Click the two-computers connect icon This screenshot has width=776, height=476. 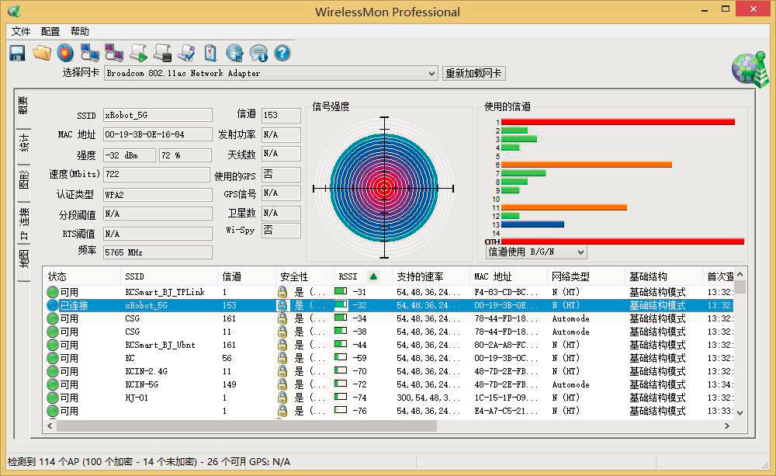pyautogui.click(x=90, y=53)
